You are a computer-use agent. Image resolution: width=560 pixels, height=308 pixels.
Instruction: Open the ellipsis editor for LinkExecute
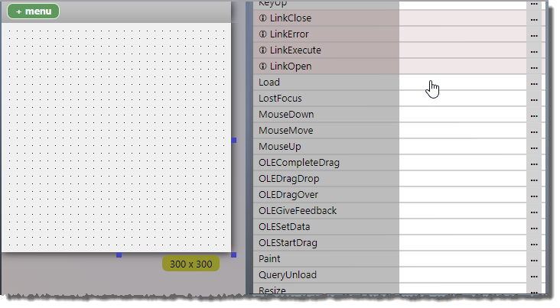pyautogui.click(x=534, y=50)
